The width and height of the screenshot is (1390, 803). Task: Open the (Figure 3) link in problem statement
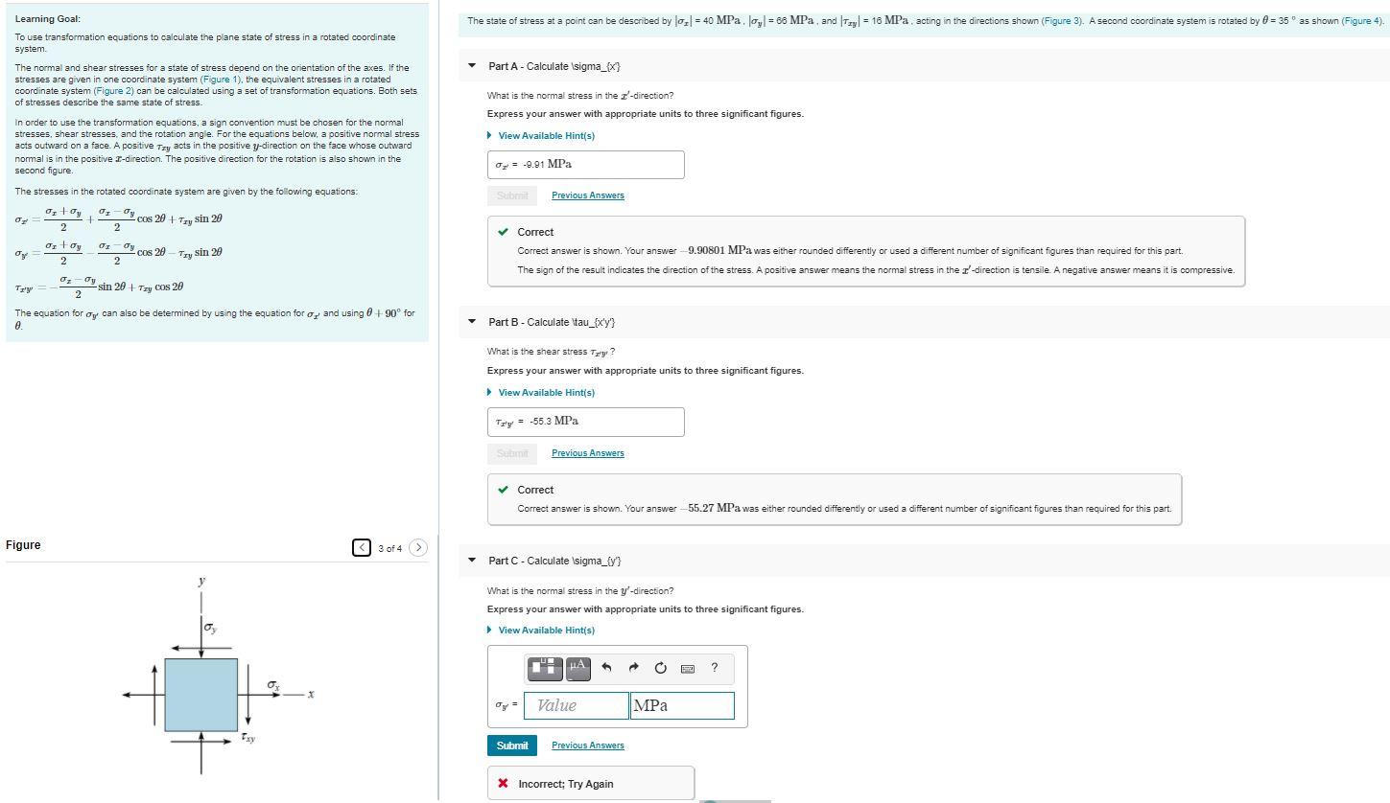point(1064,21)
